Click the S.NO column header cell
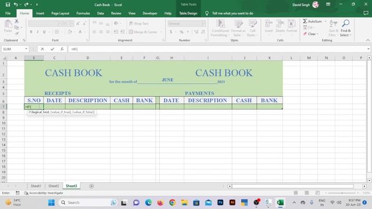Screen dimensions: 372x209 pyautogui.click(x=34, y=100)
